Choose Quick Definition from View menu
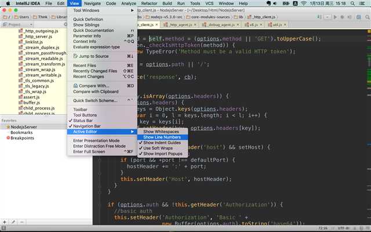The image size is (371, 232). [x=102, y=19]
